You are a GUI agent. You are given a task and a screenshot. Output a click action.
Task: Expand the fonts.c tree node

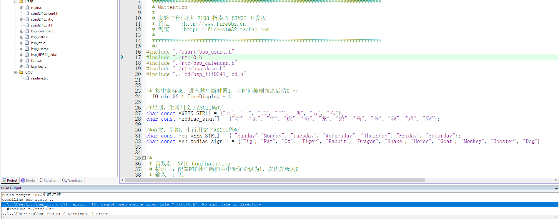(21, 61)
